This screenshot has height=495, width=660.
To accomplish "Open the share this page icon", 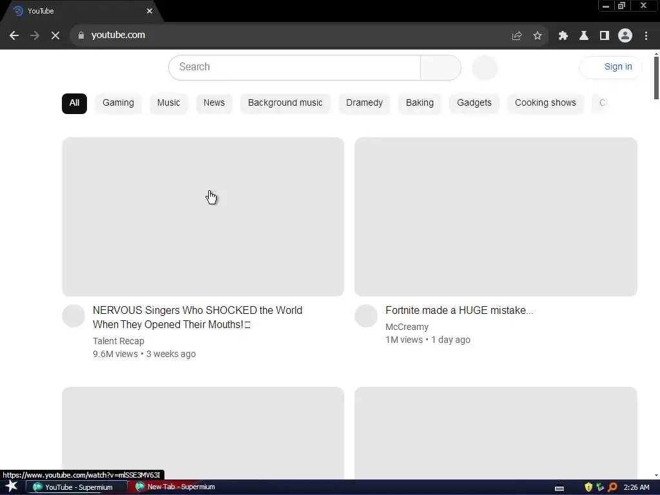I will [x=517, y=36].
